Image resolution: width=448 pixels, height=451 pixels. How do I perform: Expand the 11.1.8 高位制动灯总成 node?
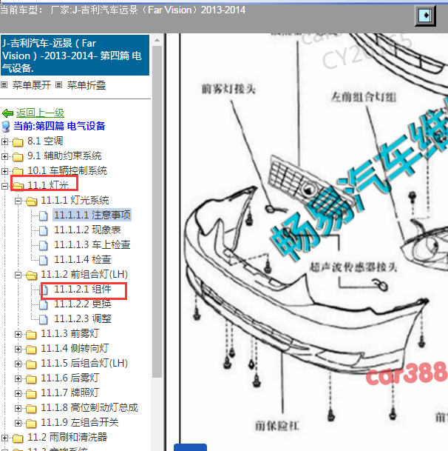(x=18, y=408)
